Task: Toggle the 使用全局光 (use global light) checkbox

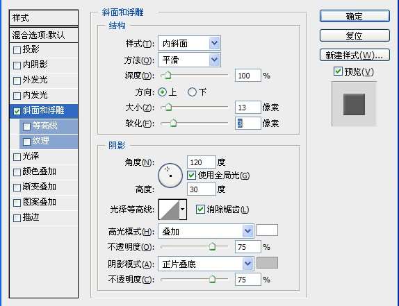Action: (x=191, y=176)
